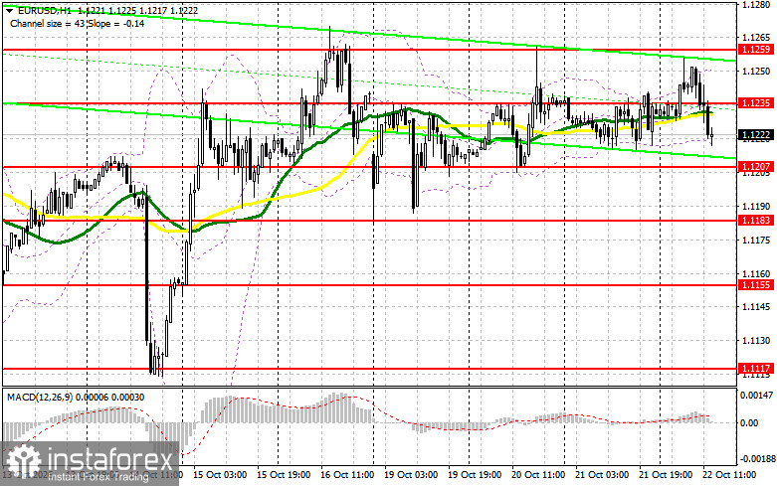Click the '15 Oct 19:00' time label

coord(284,475)
